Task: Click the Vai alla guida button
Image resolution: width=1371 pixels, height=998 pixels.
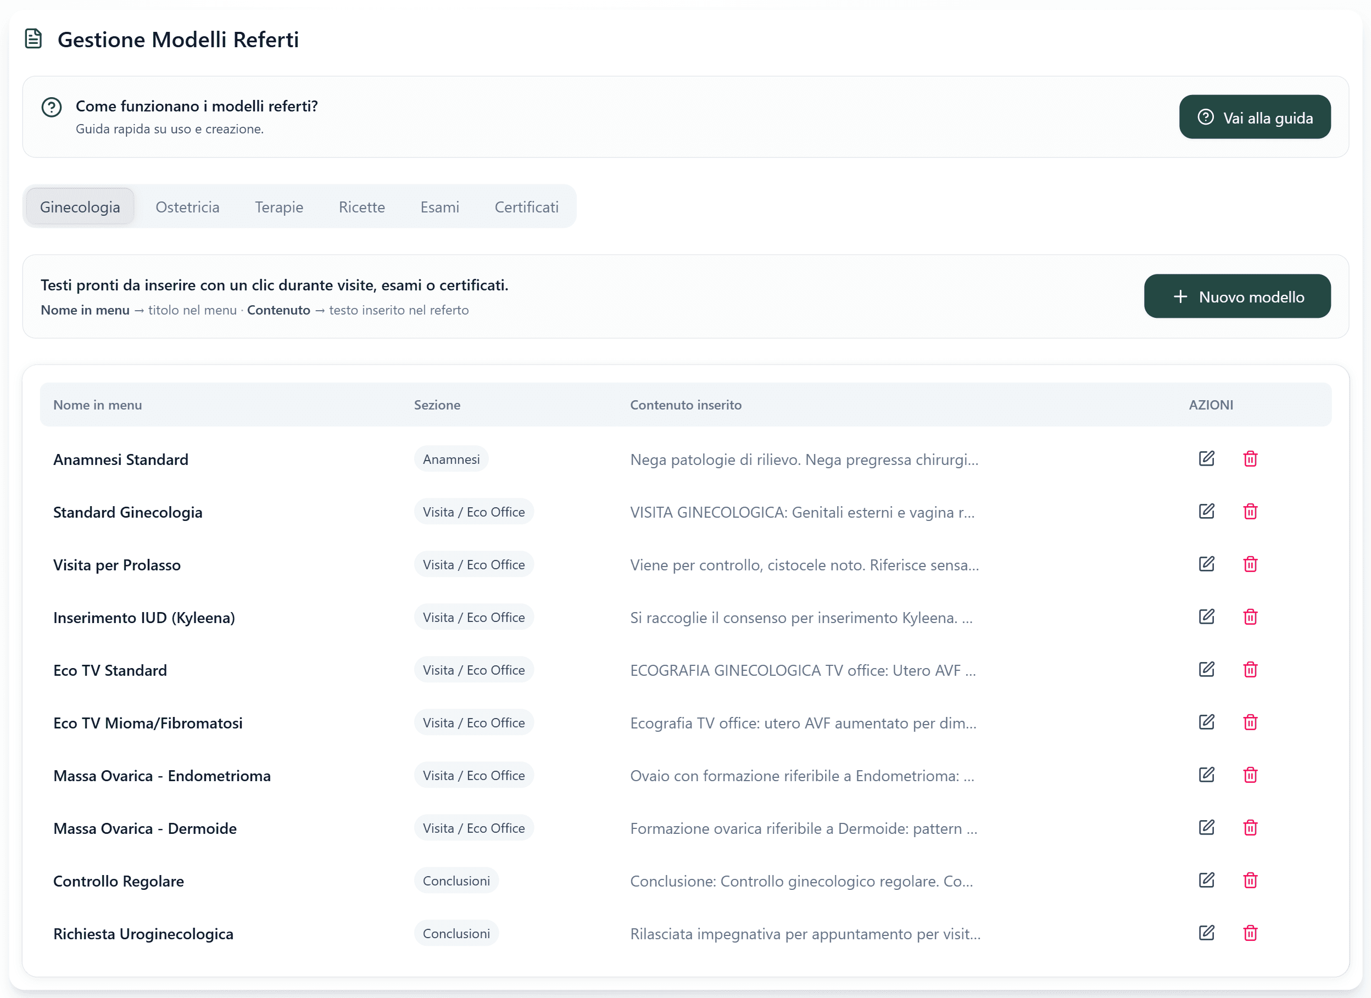Action: point(1255,117)
